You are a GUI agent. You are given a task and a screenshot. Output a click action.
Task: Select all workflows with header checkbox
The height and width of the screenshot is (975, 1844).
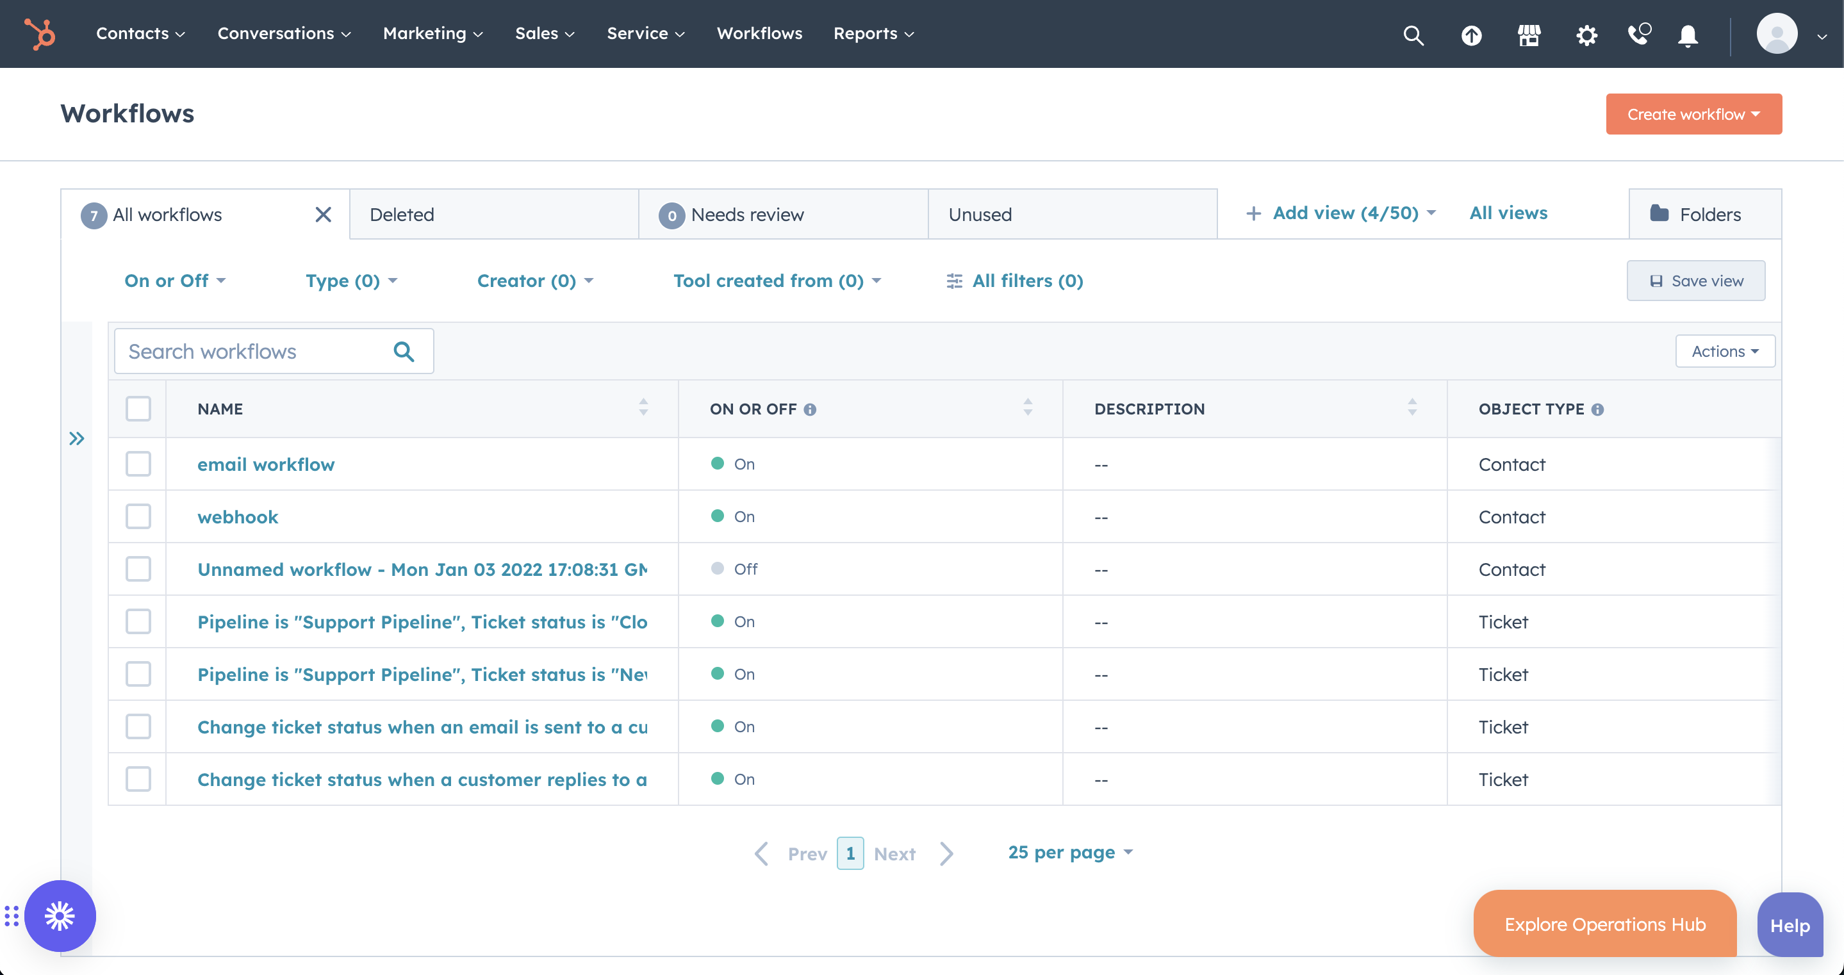coord(138,408)
